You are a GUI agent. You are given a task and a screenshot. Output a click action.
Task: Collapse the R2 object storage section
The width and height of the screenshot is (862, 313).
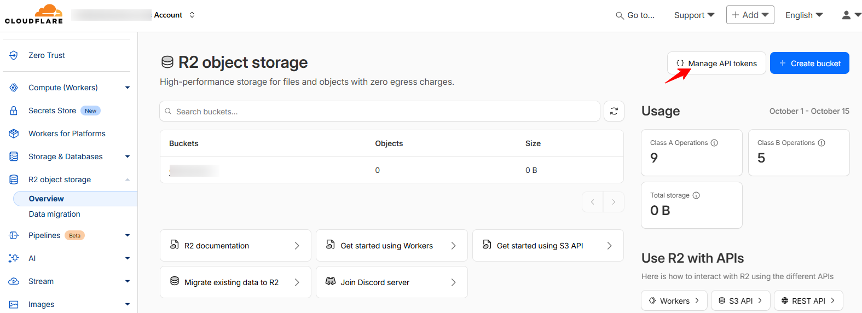[127, 179]
